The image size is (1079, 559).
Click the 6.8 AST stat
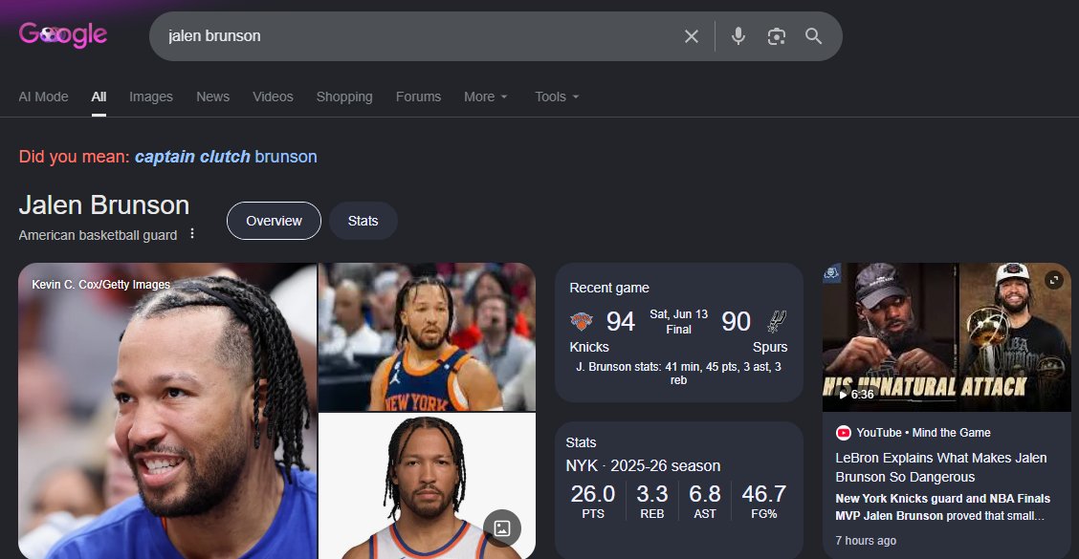click(x=705, y=502)
